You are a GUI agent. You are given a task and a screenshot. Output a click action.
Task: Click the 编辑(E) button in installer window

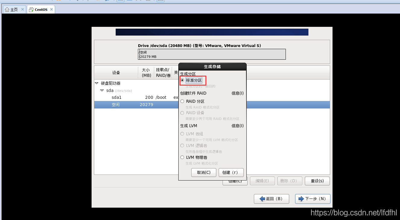click(x=262, y=181)
